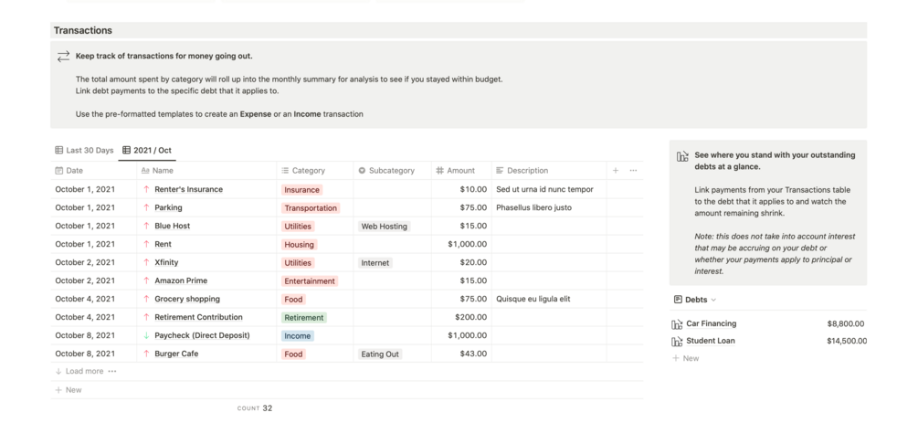Viewport: 918px width, 423px height.
Task: Click the green Retirement category tag
Action: tap(304, 318)
